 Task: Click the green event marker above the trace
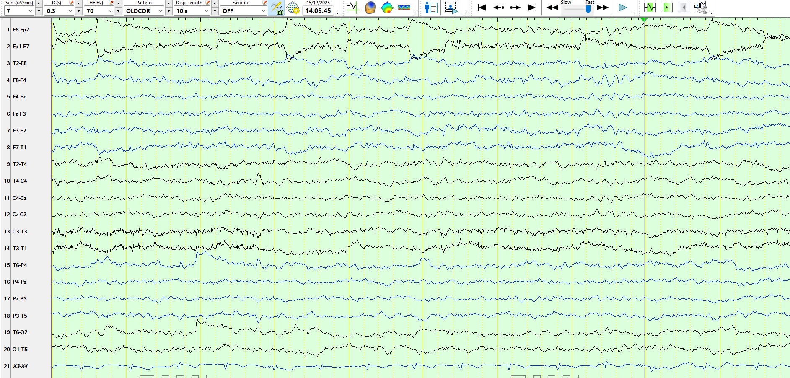click(644, 19)
